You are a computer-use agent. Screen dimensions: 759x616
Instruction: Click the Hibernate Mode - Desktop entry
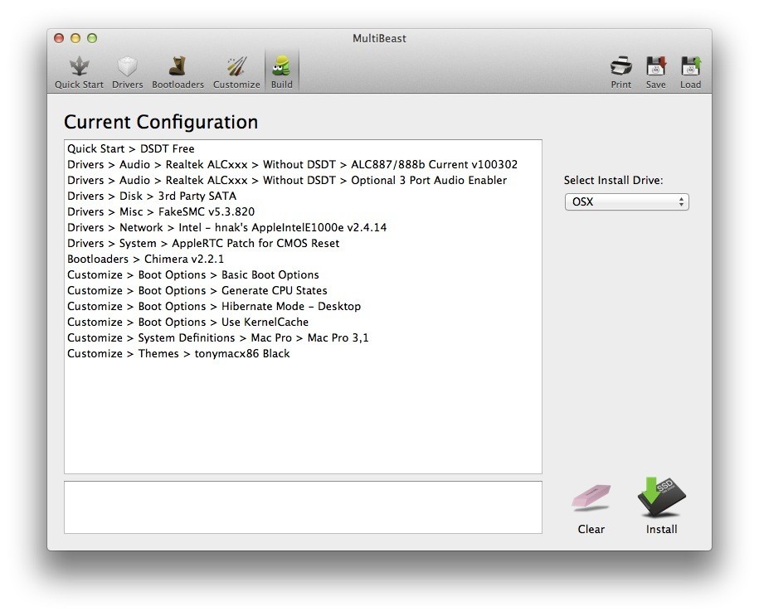214,307
